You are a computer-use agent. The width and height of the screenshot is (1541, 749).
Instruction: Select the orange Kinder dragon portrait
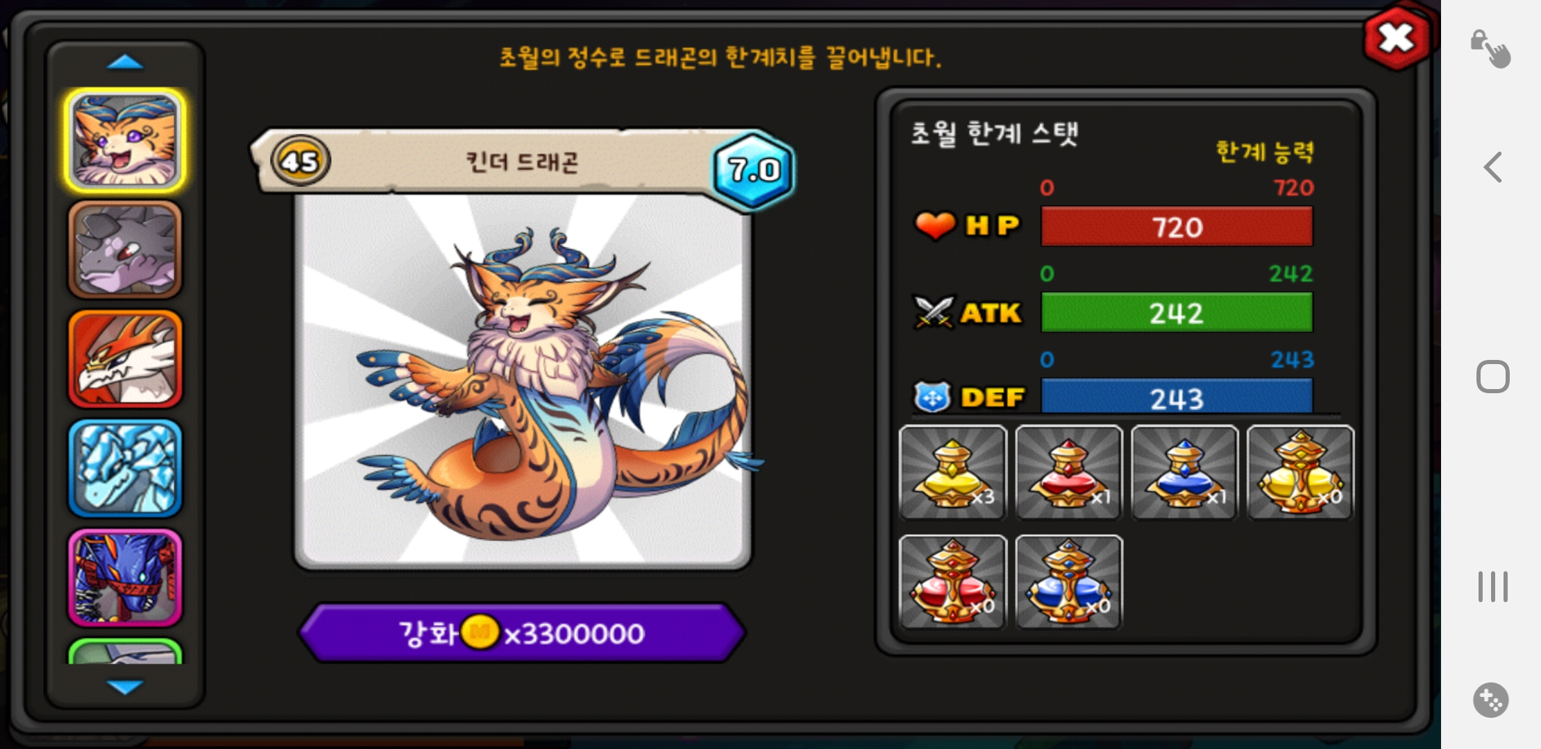tap(125, 140)
